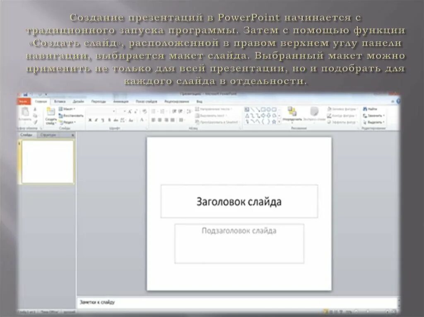Align text left in paragraph group
The image size is (424, 317).
[x=153, y=120]
